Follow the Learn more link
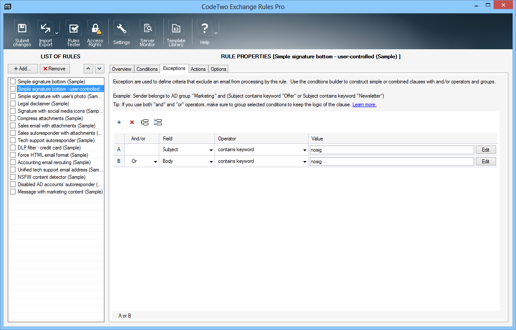The image size is (516, 330). [364, 105]
